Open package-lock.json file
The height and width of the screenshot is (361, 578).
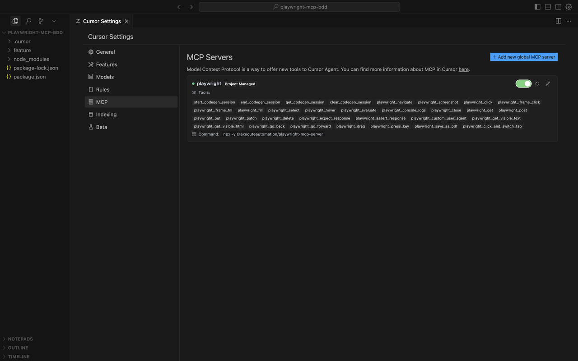[35, 68]
